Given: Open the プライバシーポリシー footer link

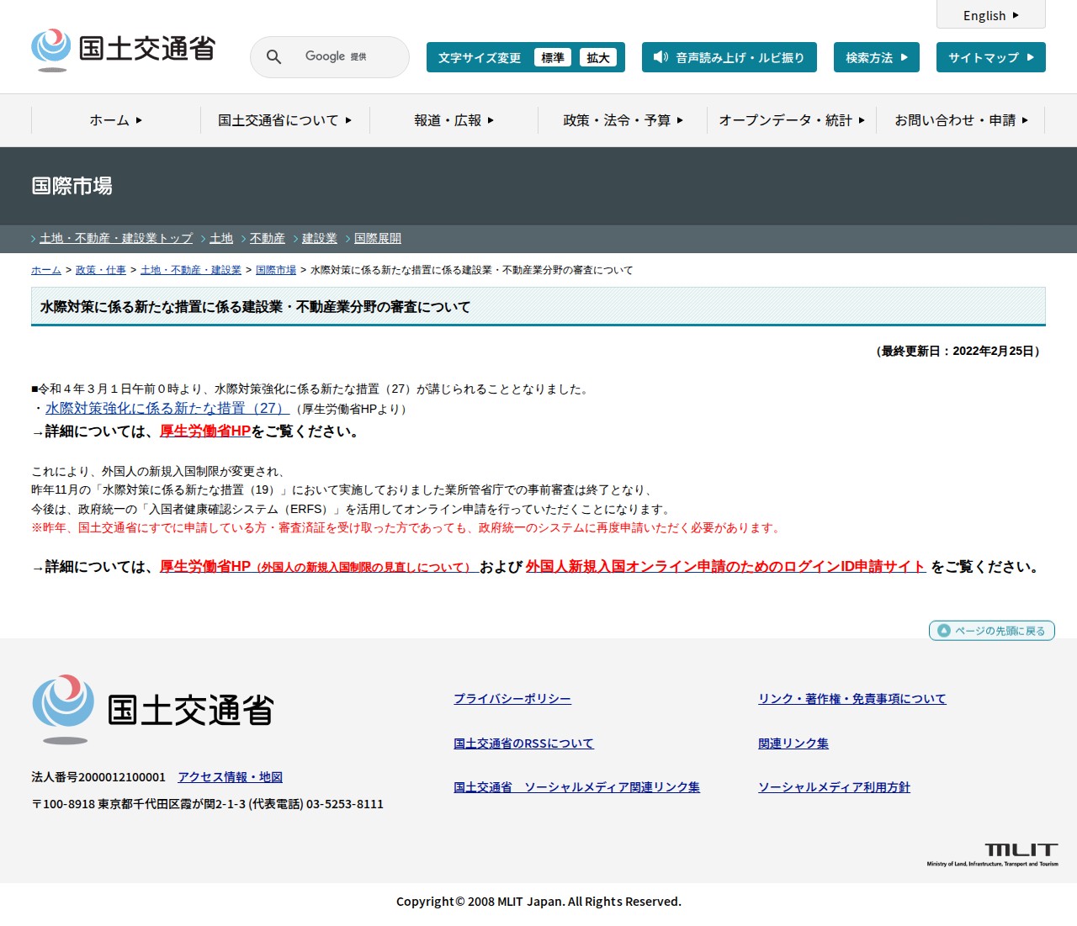Looking at the screenshot, I should [x=512, y=699].
